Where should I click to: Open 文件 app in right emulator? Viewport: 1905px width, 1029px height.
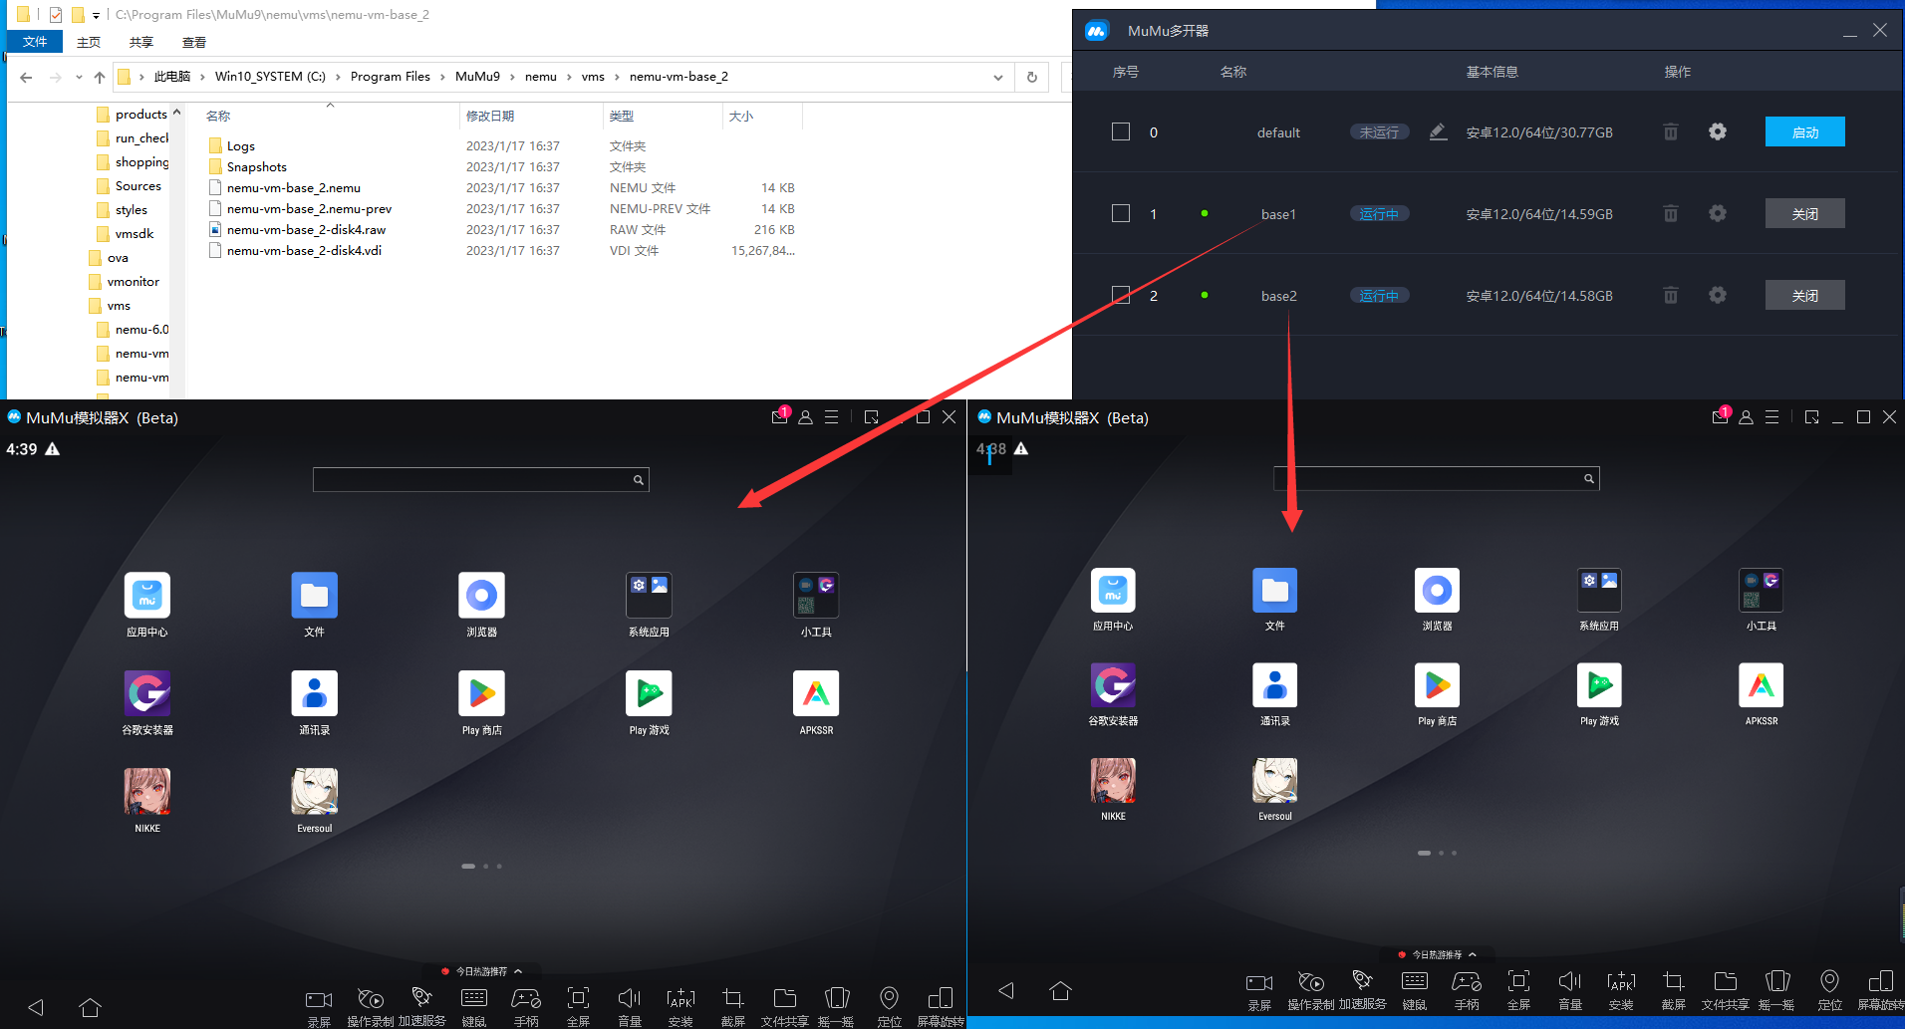[x=1275, y=591]
